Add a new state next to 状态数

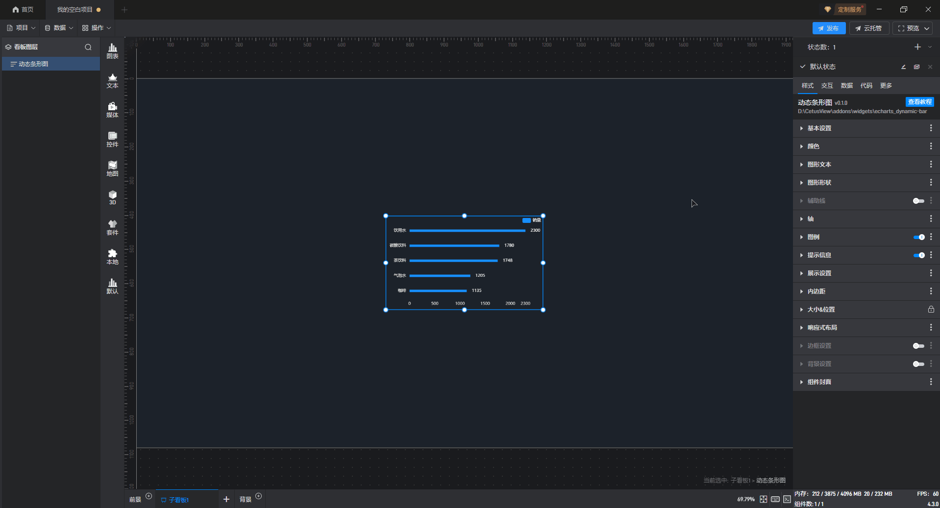917,47
